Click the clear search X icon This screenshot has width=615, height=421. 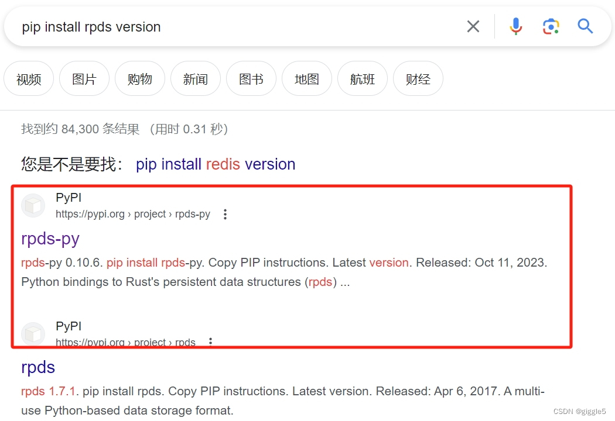pos(473,26)
